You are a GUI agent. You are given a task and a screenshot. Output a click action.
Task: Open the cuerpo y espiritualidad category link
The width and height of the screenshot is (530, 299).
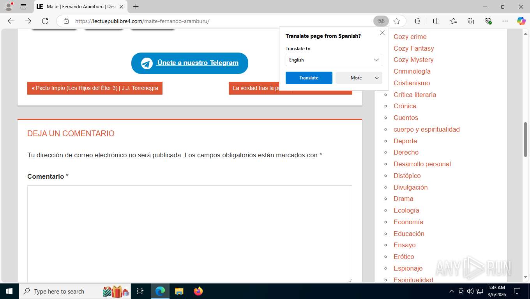coord(427,129)
